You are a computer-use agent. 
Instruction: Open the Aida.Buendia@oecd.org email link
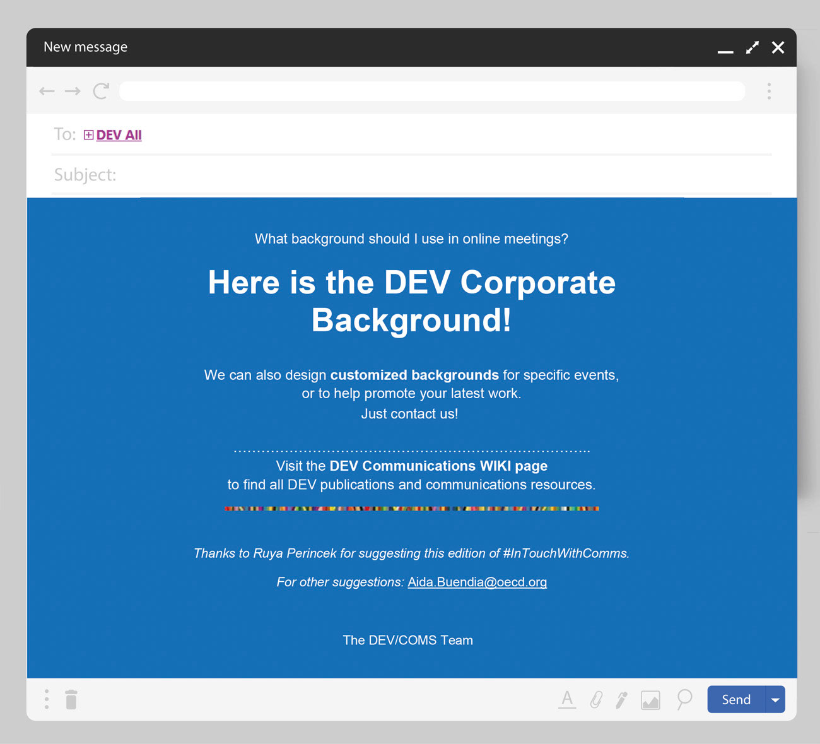click(x=477, y=582)
